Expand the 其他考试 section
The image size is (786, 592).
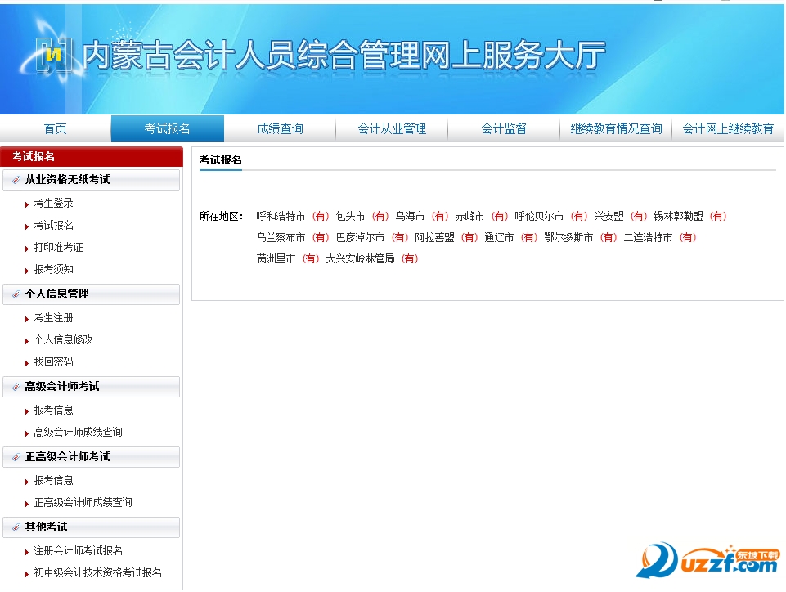[x=45, y=527]
